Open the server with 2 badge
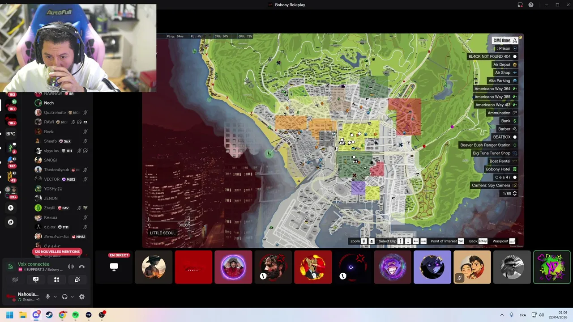 [11, 148]
